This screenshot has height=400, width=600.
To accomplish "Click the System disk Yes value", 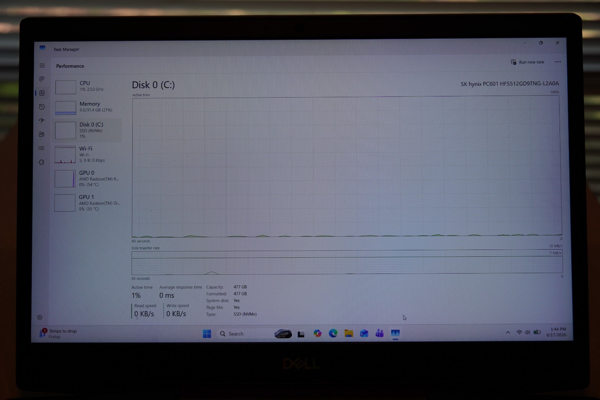I will (x=236, y=301).
